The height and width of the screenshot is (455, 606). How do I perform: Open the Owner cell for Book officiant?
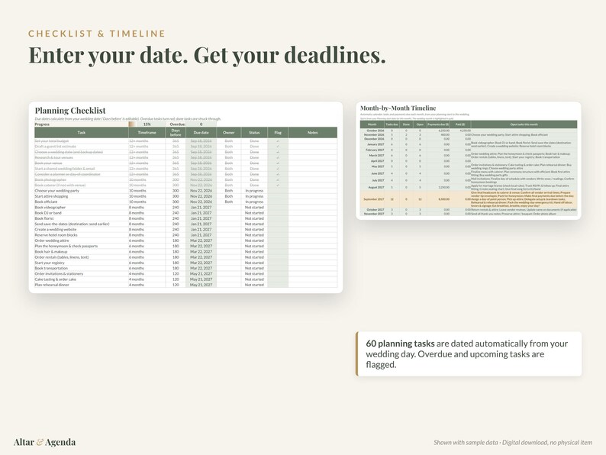[x=229, y=202]
